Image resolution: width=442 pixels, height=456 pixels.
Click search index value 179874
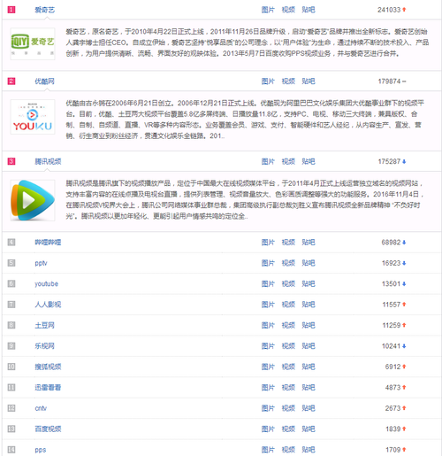pos(389,81)
